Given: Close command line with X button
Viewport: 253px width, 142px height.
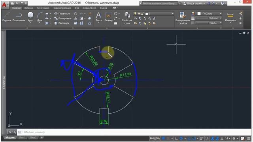Looking at the screenshot, I should click(10, 132).
